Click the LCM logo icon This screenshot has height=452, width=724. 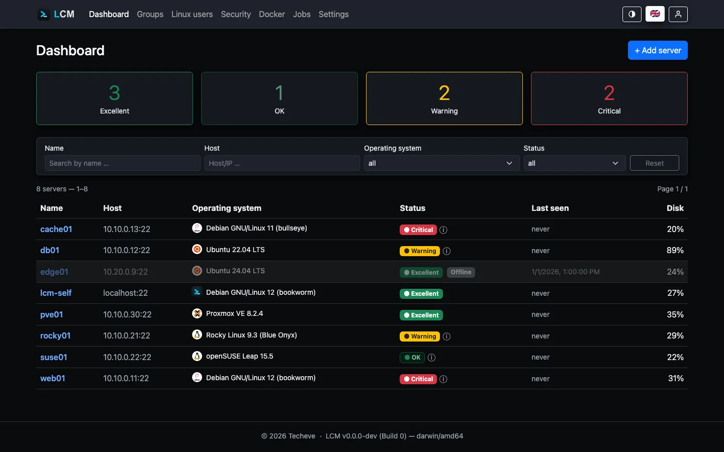click(44, 14)
